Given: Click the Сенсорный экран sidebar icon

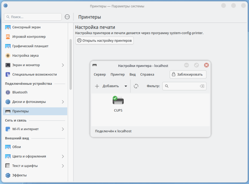Looking at the screenshot, I should (8, 27).
